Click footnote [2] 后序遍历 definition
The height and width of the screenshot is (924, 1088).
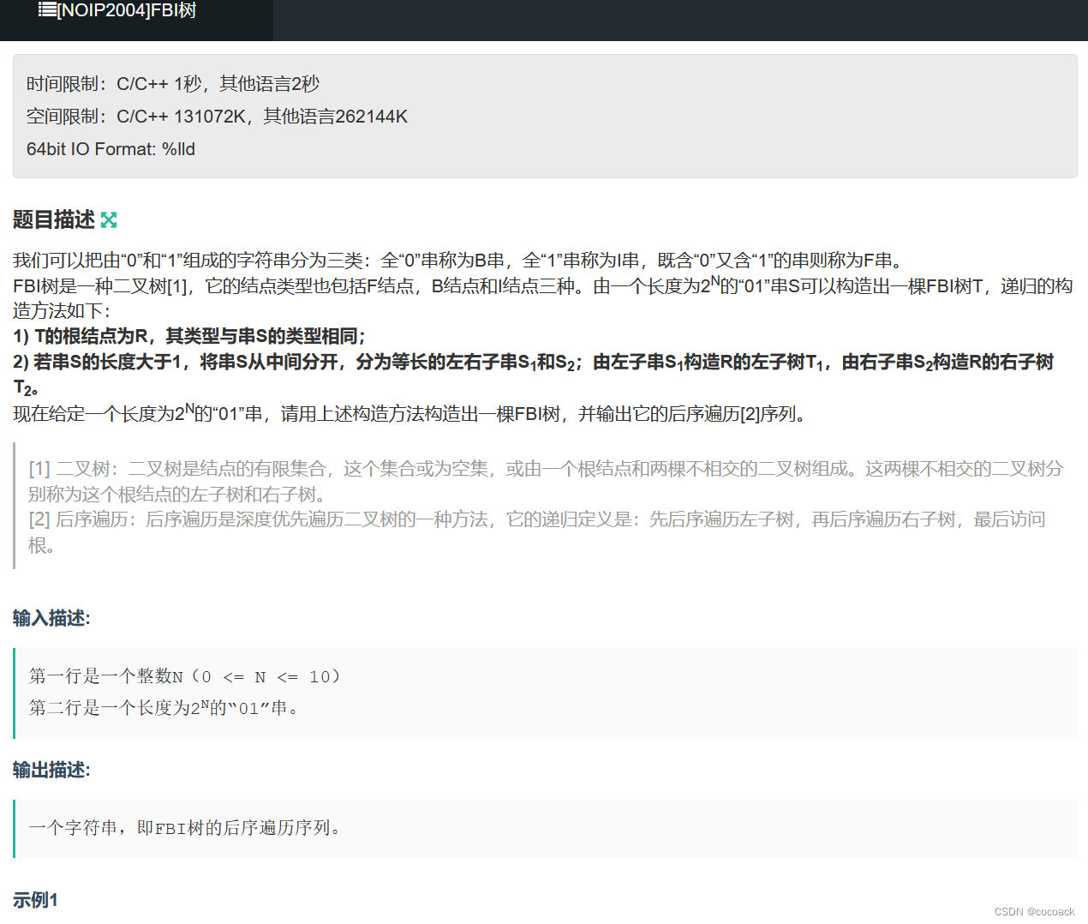[537, 532]
